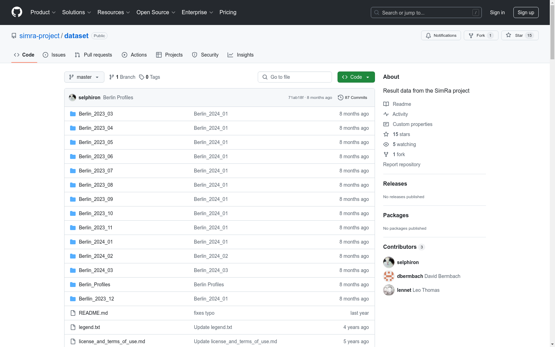Open commit hash 71ab18f
555x347 pixels.
tap(296, 98)
